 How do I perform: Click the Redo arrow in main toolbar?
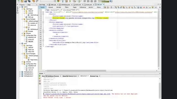[x=37, y=1]
